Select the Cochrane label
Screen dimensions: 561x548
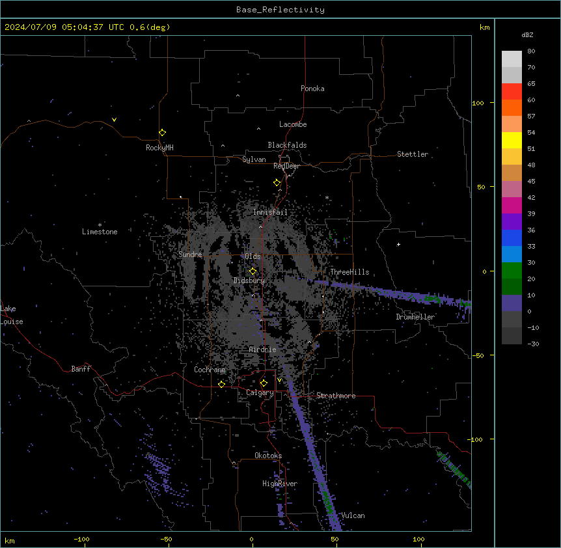point(210,370)
